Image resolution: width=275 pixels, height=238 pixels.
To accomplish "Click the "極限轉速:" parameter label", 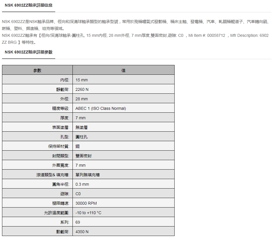I will (61, 203).
